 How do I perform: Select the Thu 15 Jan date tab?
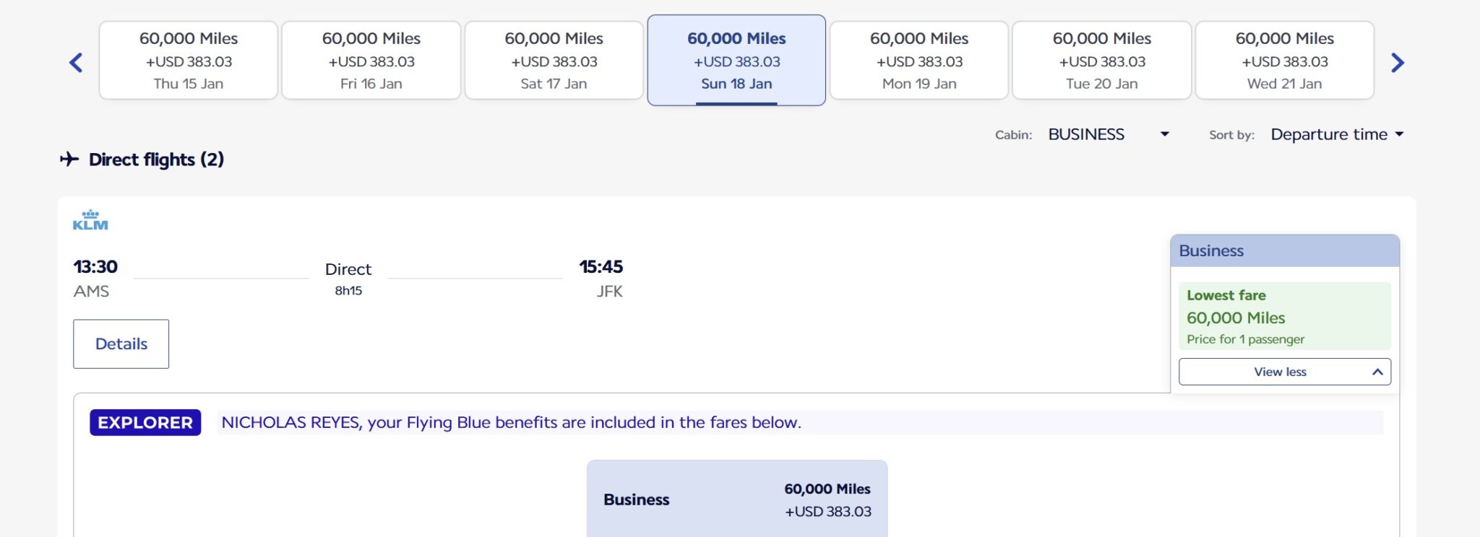189,61
